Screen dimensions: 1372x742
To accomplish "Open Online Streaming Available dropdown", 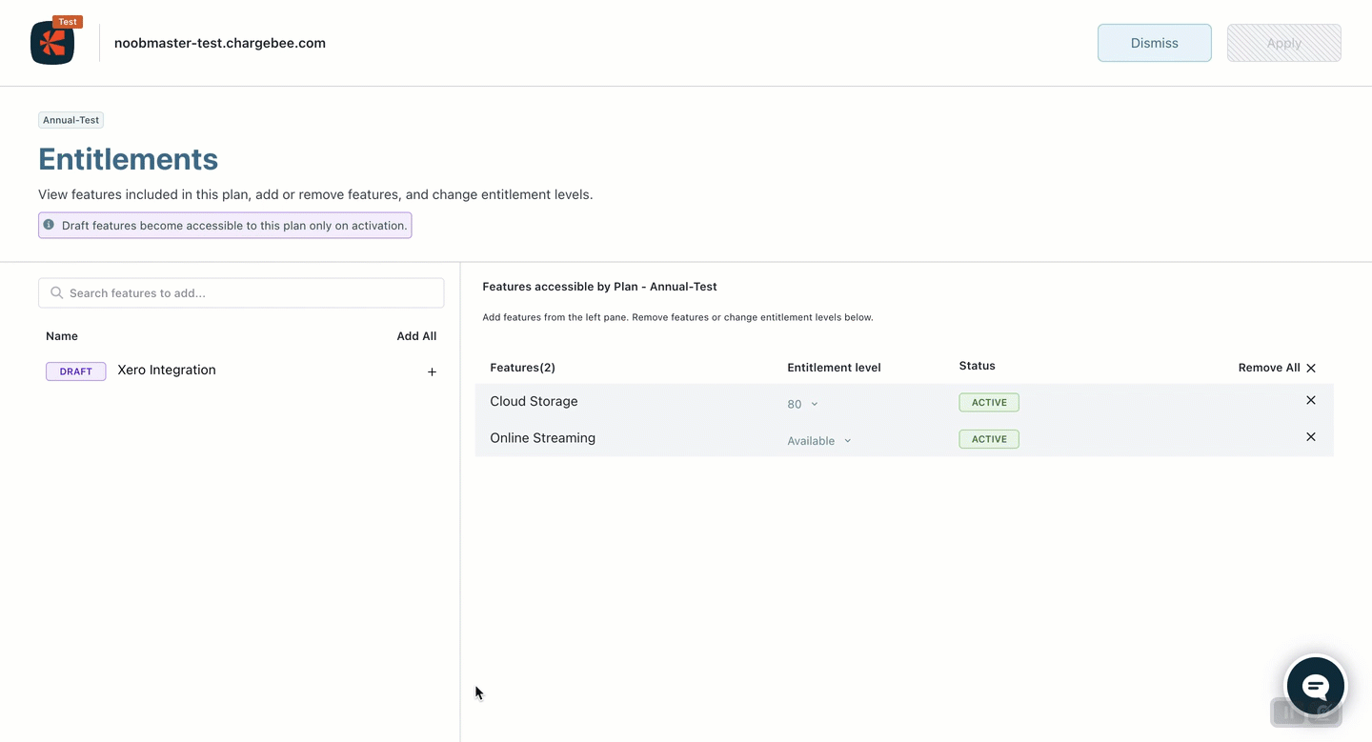I will pos(819,441).
